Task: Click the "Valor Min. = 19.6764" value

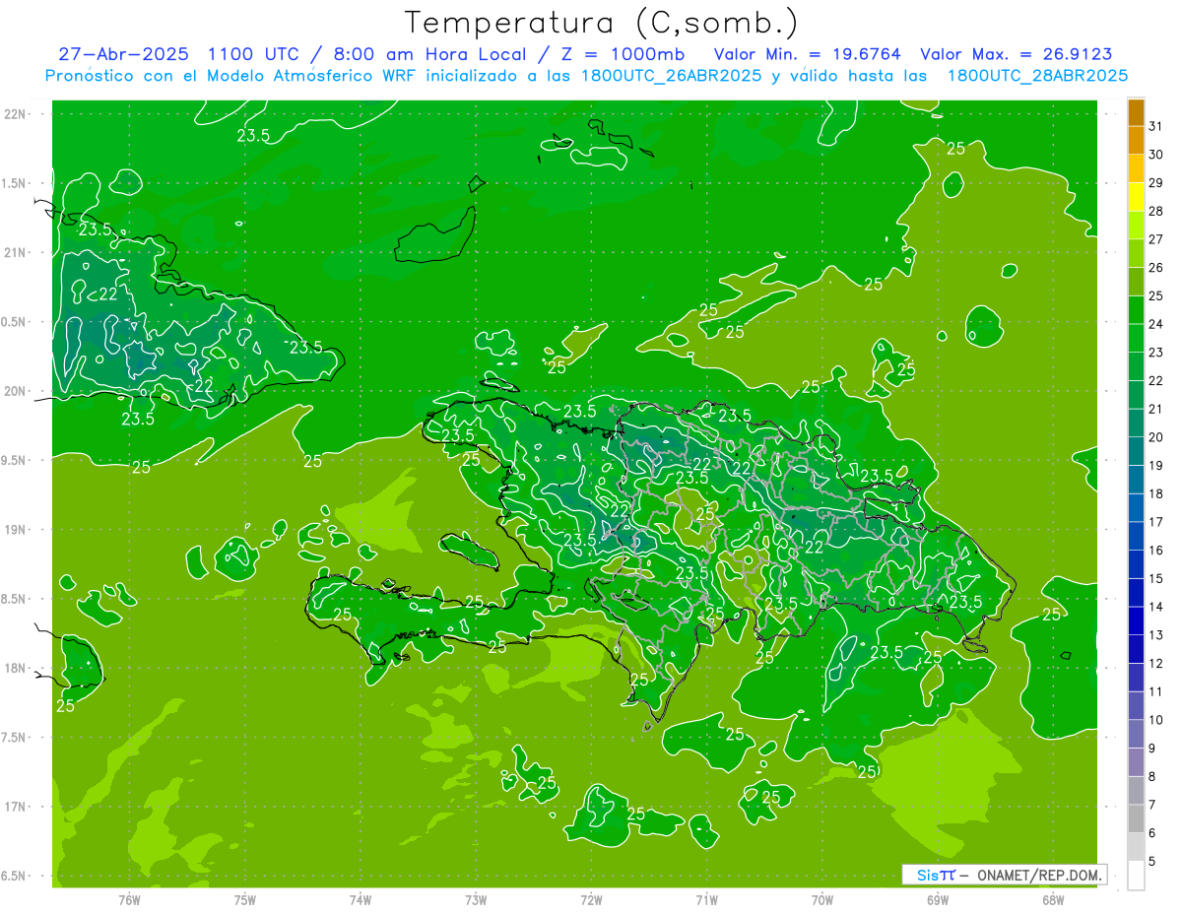Action: 806,54
